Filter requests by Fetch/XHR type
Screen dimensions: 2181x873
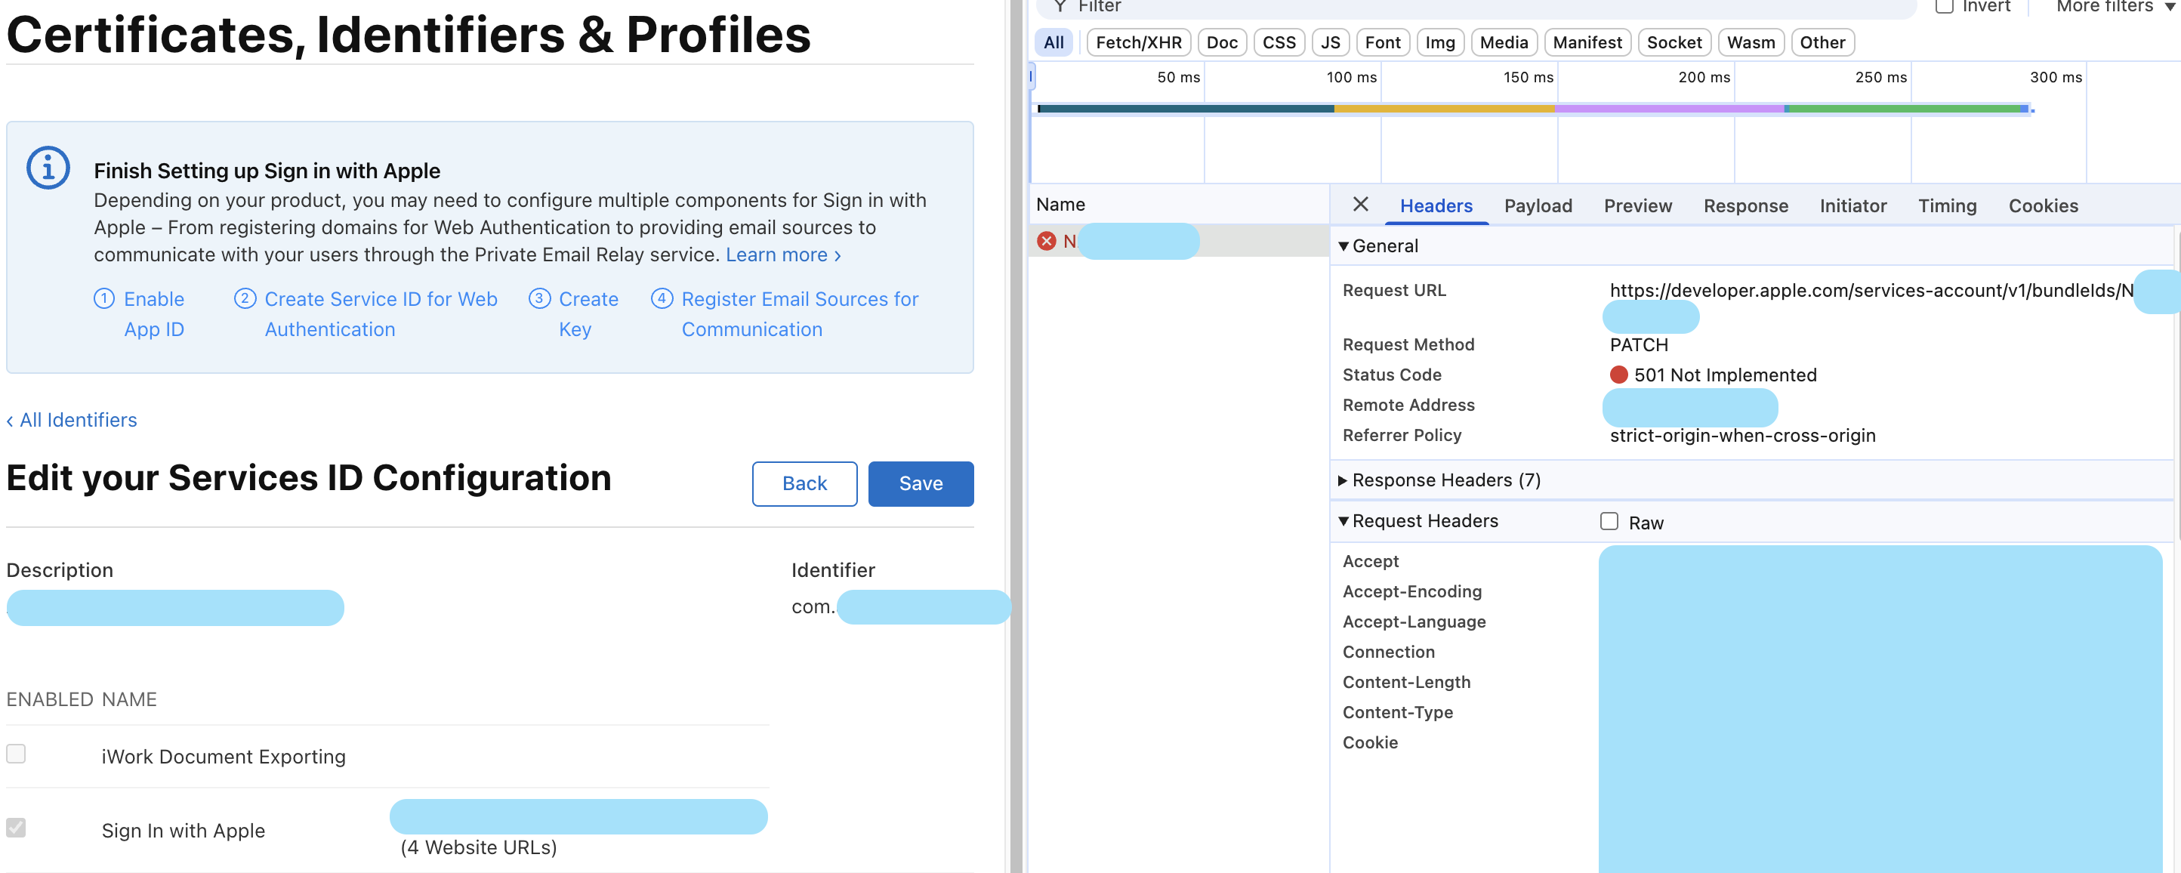[x=1138, y=42]
